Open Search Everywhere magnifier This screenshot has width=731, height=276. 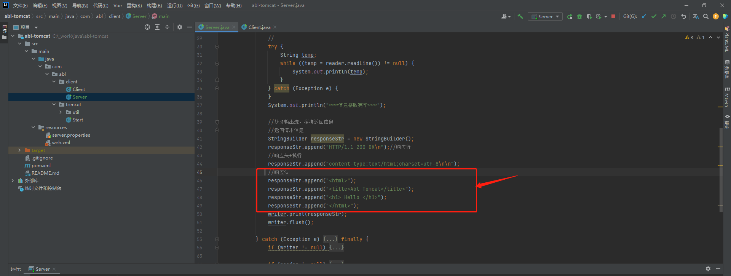point(706,16)
